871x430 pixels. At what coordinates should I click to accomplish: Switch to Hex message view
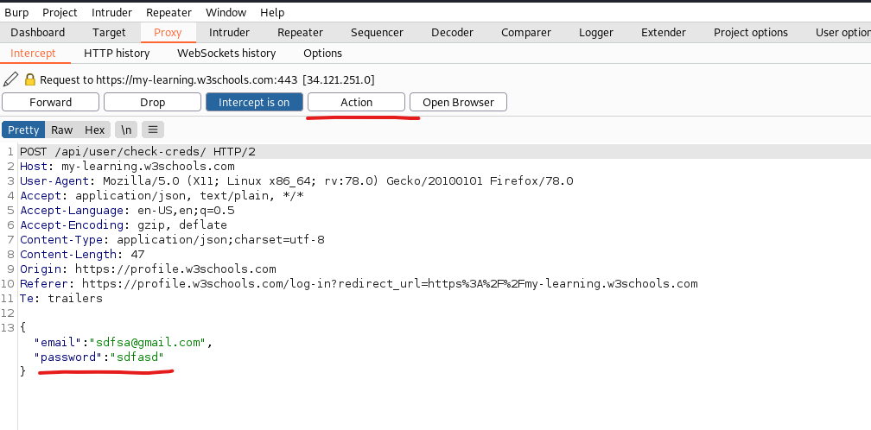click(x=94, y=130)
